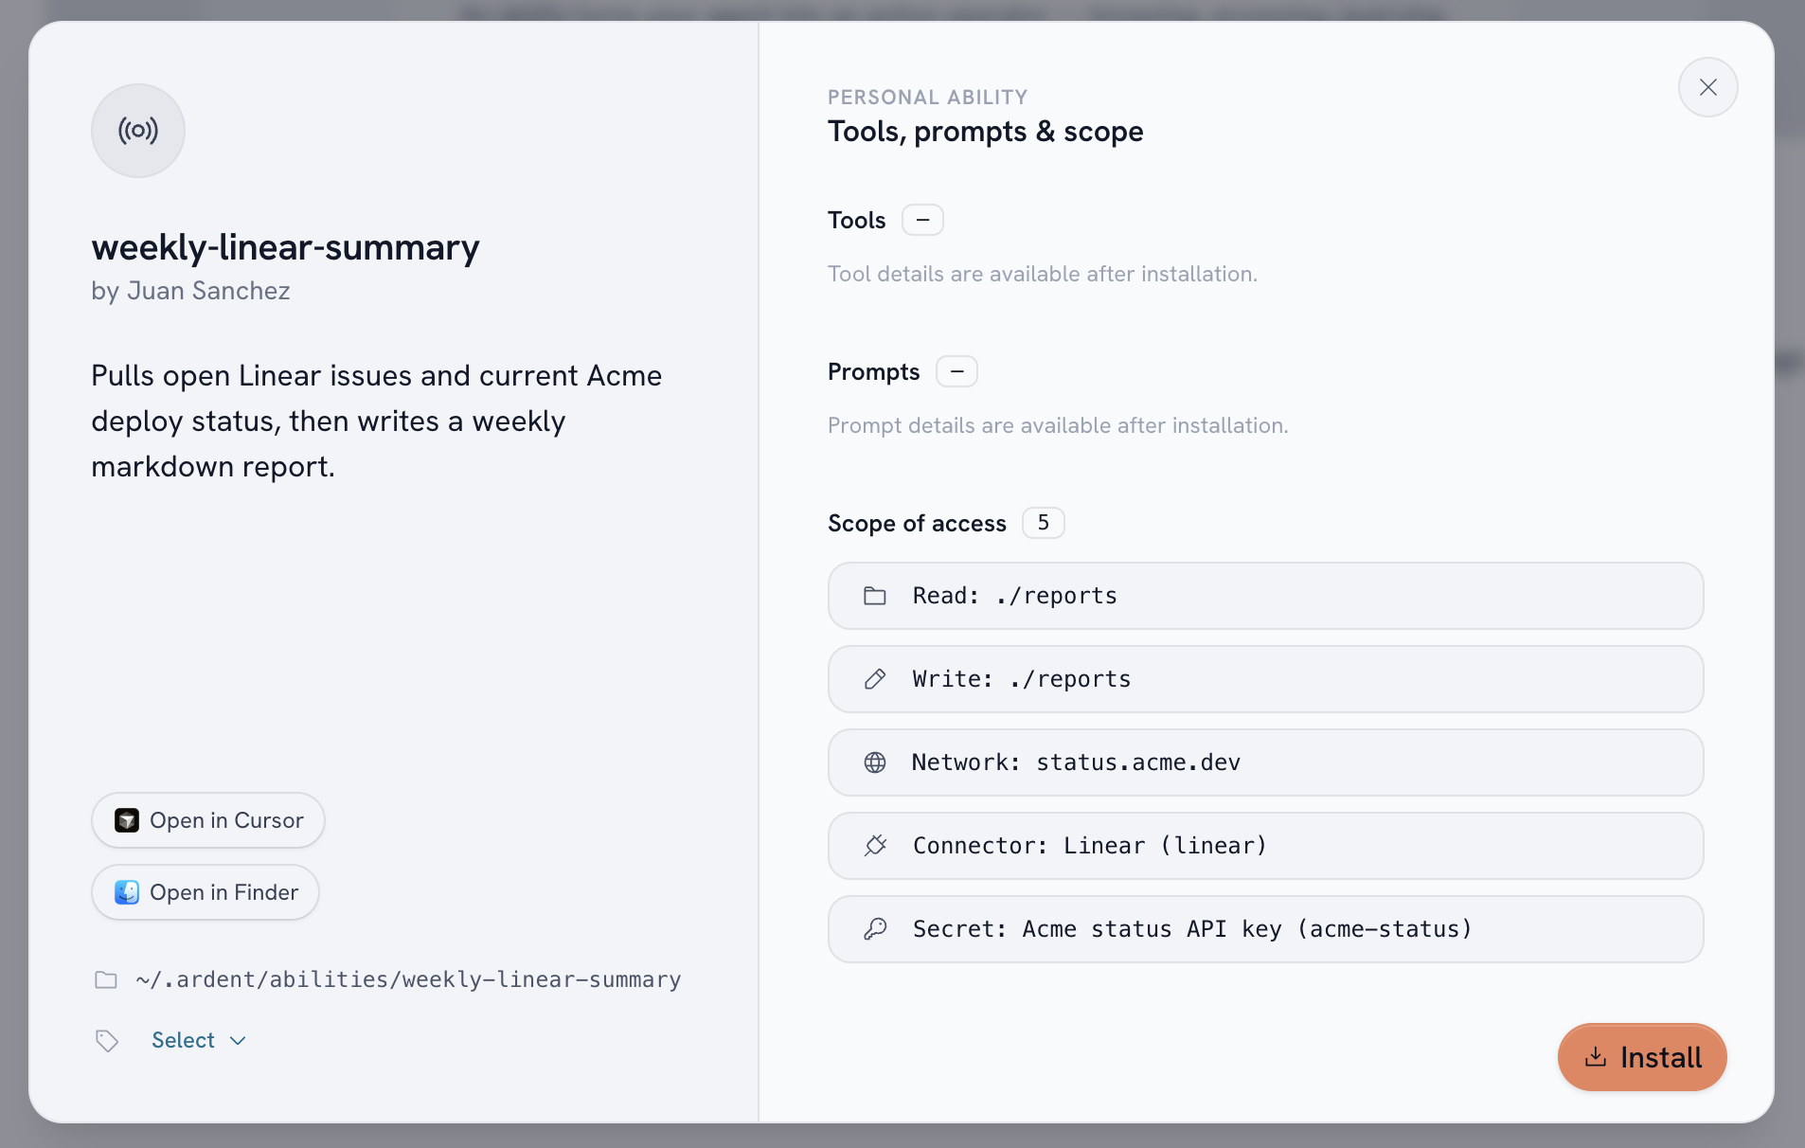
Task: Click the plug icon in the Connector row
Action: (875, 846)
